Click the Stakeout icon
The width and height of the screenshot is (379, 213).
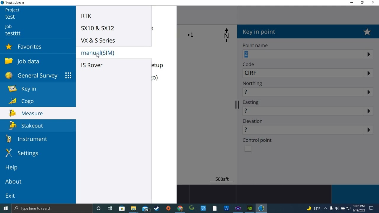click(12, 126)
